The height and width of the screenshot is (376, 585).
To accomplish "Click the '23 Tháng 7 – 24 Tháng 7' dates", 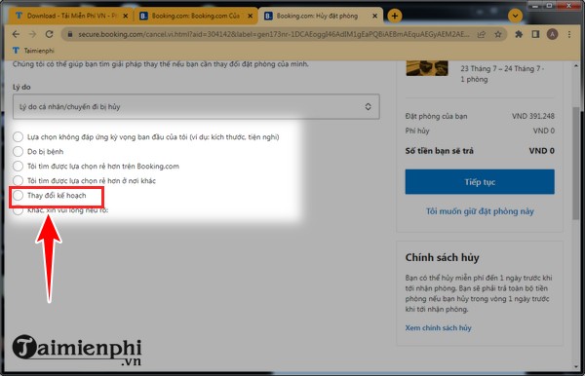I will [x=502, y=68].
